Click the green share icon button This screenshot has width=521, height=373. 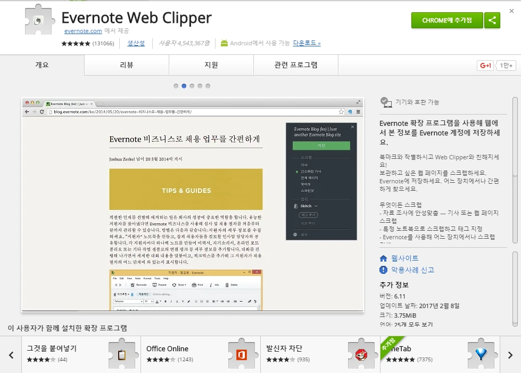[492, 20]
